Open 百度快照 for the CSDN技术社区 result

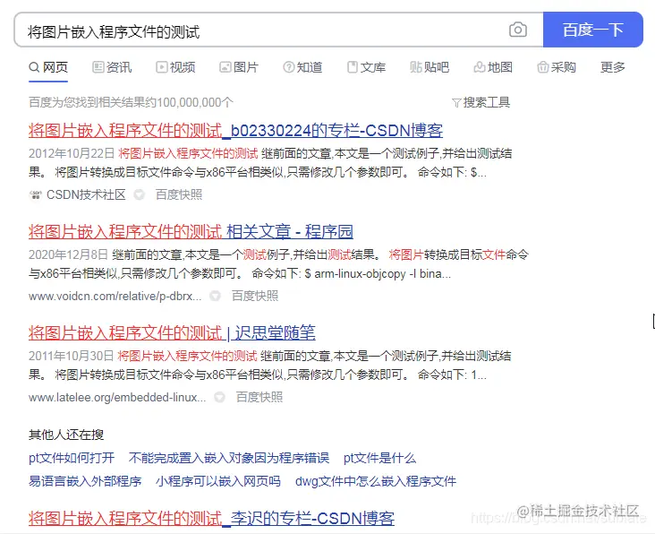(179, 194)
